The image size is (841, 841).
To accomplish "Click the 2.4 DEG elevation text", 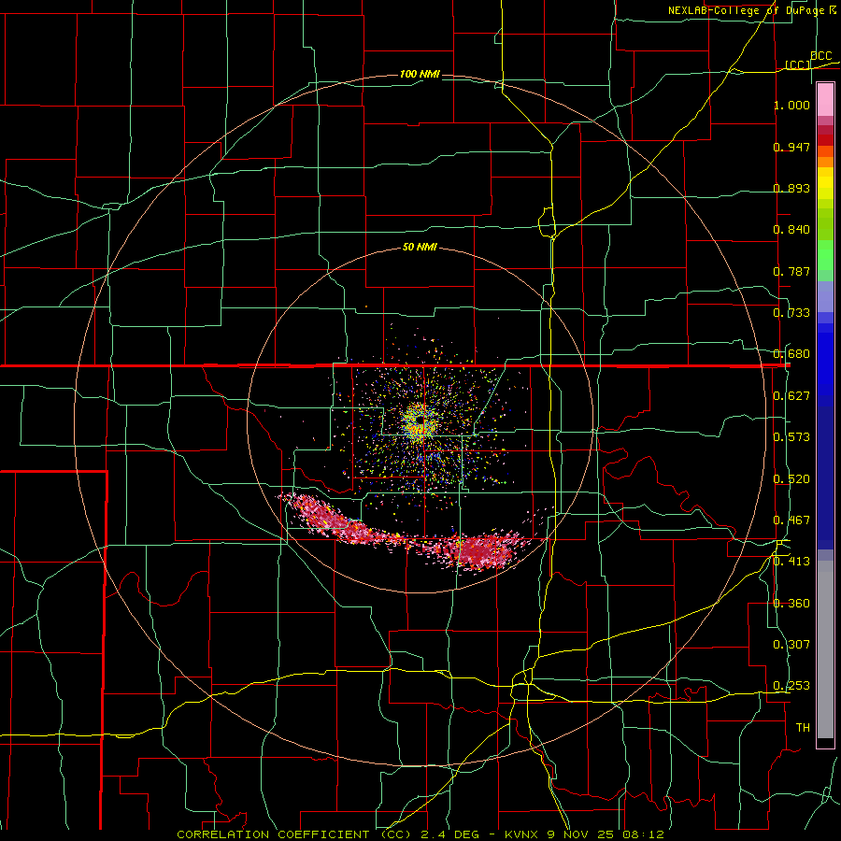I will 449,834.
